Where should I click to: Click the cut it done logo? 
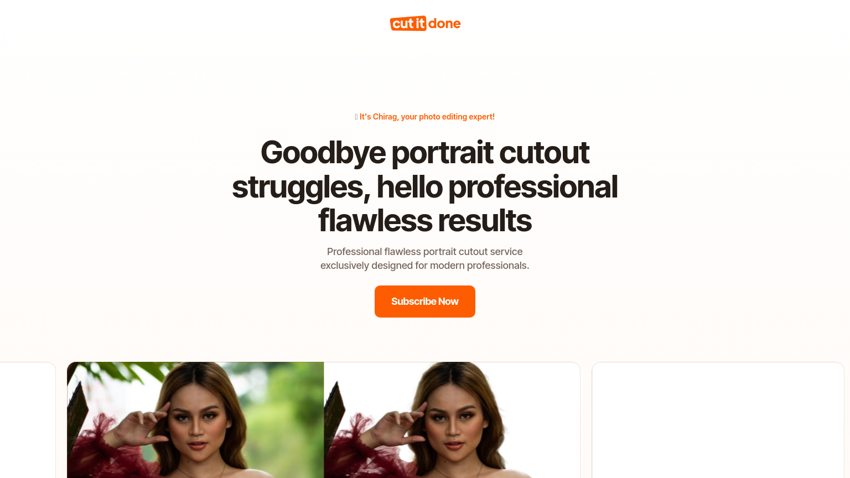coord(425,23)
